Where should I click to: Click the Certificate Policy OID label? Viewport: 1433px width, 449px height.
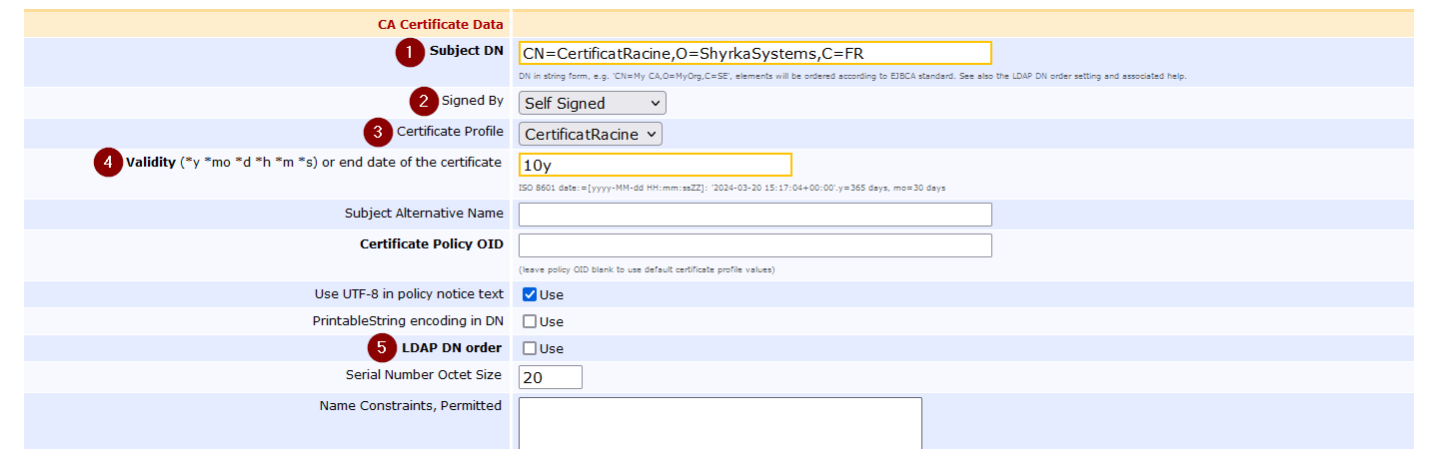click(431, 243)
